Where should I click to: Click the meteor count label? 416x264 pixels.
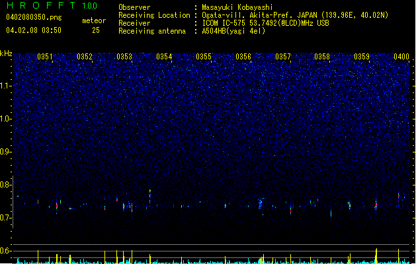94,20
